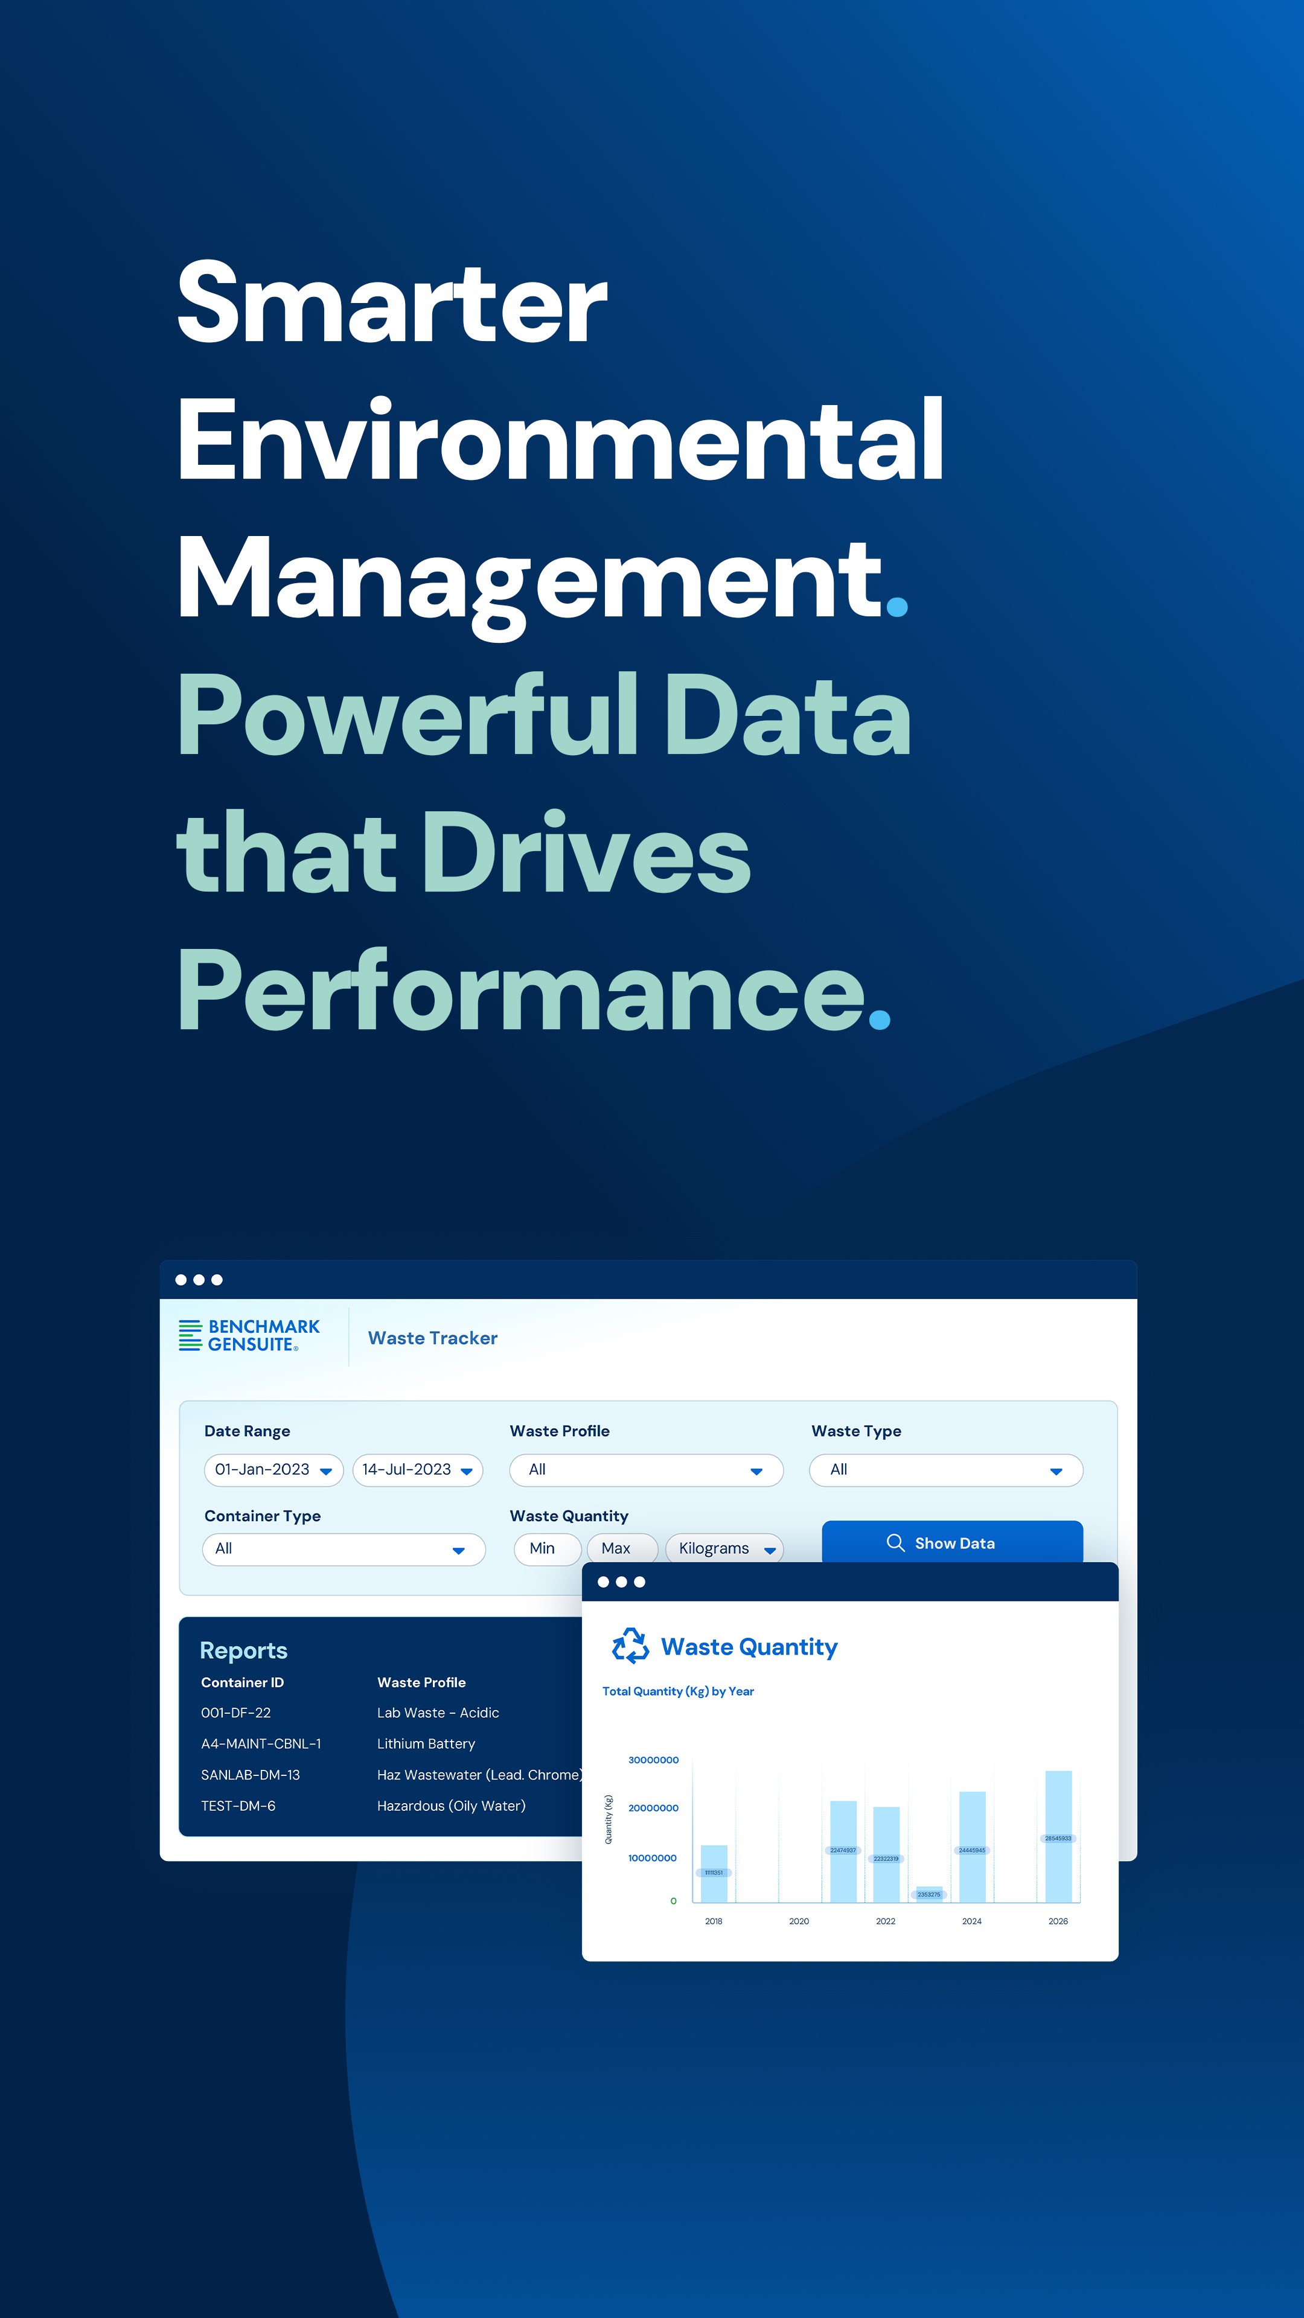
Task: Select container ID 001-DF-22
Action: [x=236, y=1713]
